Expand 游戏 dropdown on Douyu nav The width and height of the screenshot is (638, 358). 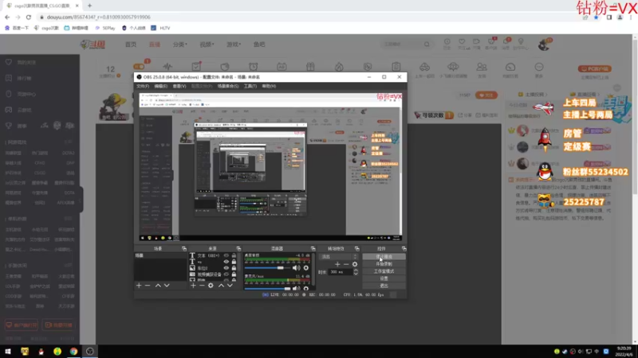234,45
